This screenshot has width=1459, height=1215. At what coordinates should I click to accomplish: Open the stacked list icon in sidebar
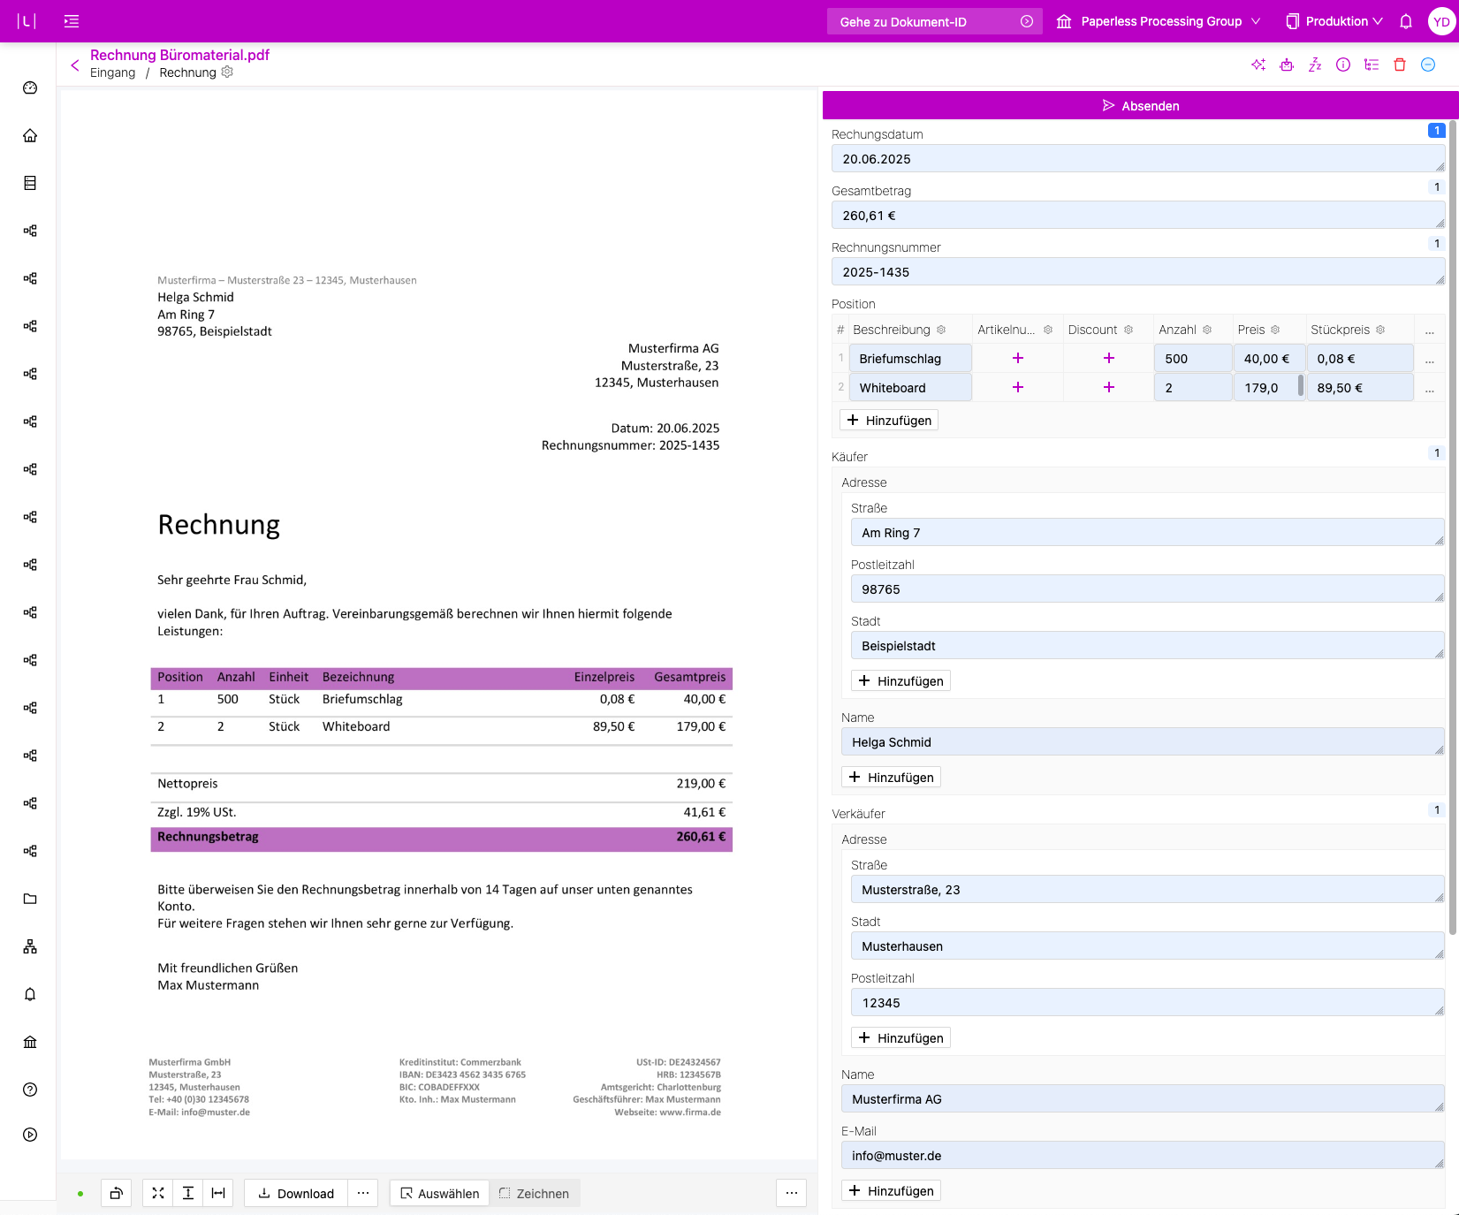click(30, 183)
